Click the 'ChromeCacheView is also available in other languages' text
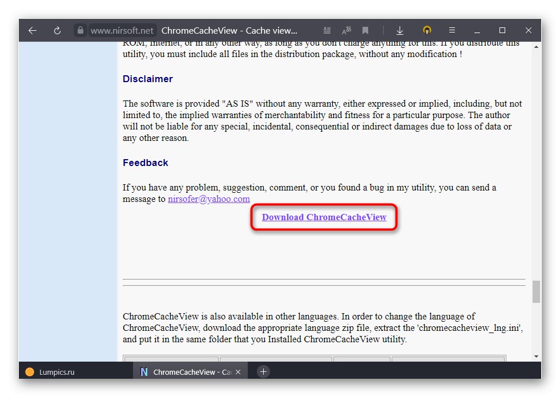Image resolution: width=560 pixels, height=397 pixels. point(230,317)
